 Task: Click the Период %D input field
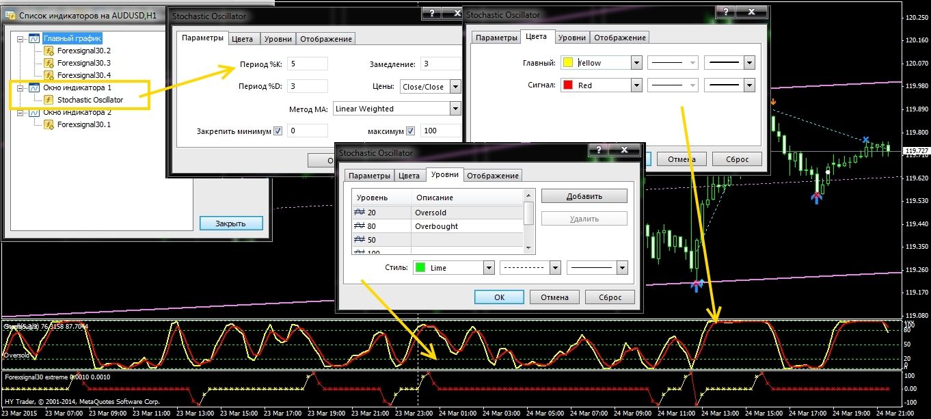pos(308,87)
